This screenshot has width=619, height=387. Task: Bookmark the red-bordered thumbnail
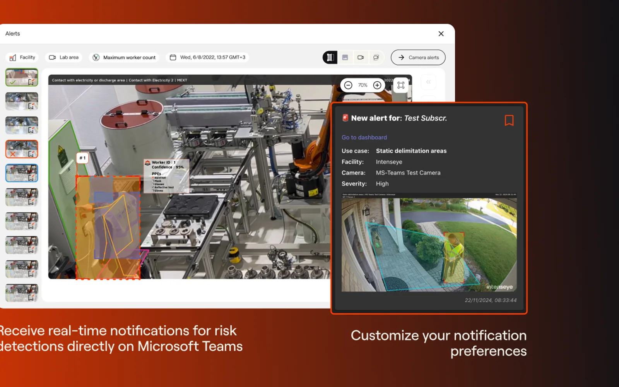tap(31, 154)
